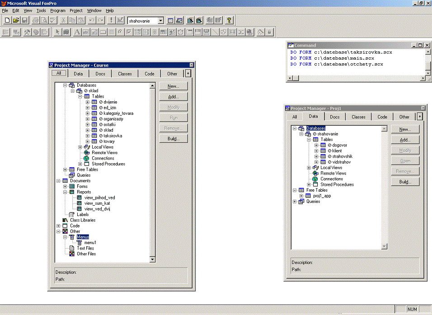
Task: Expand the kategoriy_tovara table node
Action: click(88, 113)
